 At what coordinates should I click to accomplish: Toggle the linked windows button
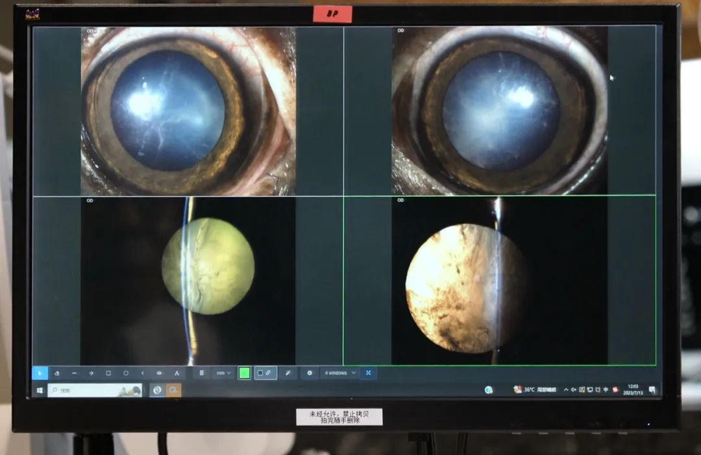(x=265, y=373)
